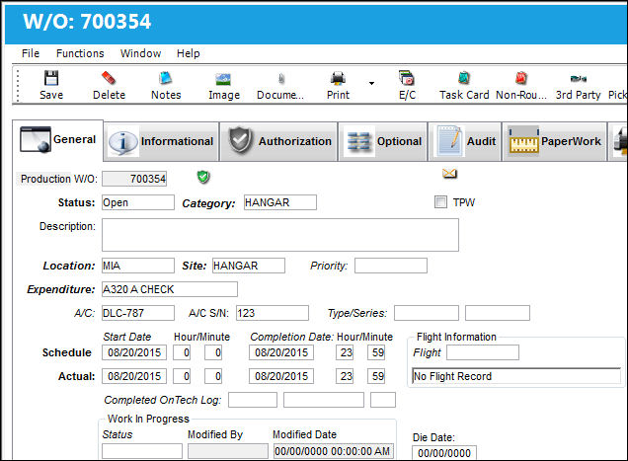Open the 3rd Party toolbar icon
Screen dimensions: 628x461
[x=579, y=79]
